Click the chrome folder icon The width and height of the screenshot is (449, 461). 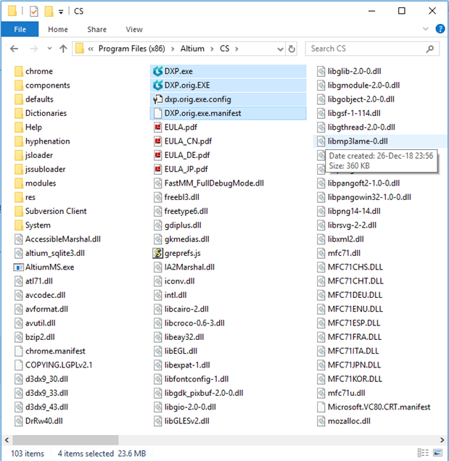point(19,71)
